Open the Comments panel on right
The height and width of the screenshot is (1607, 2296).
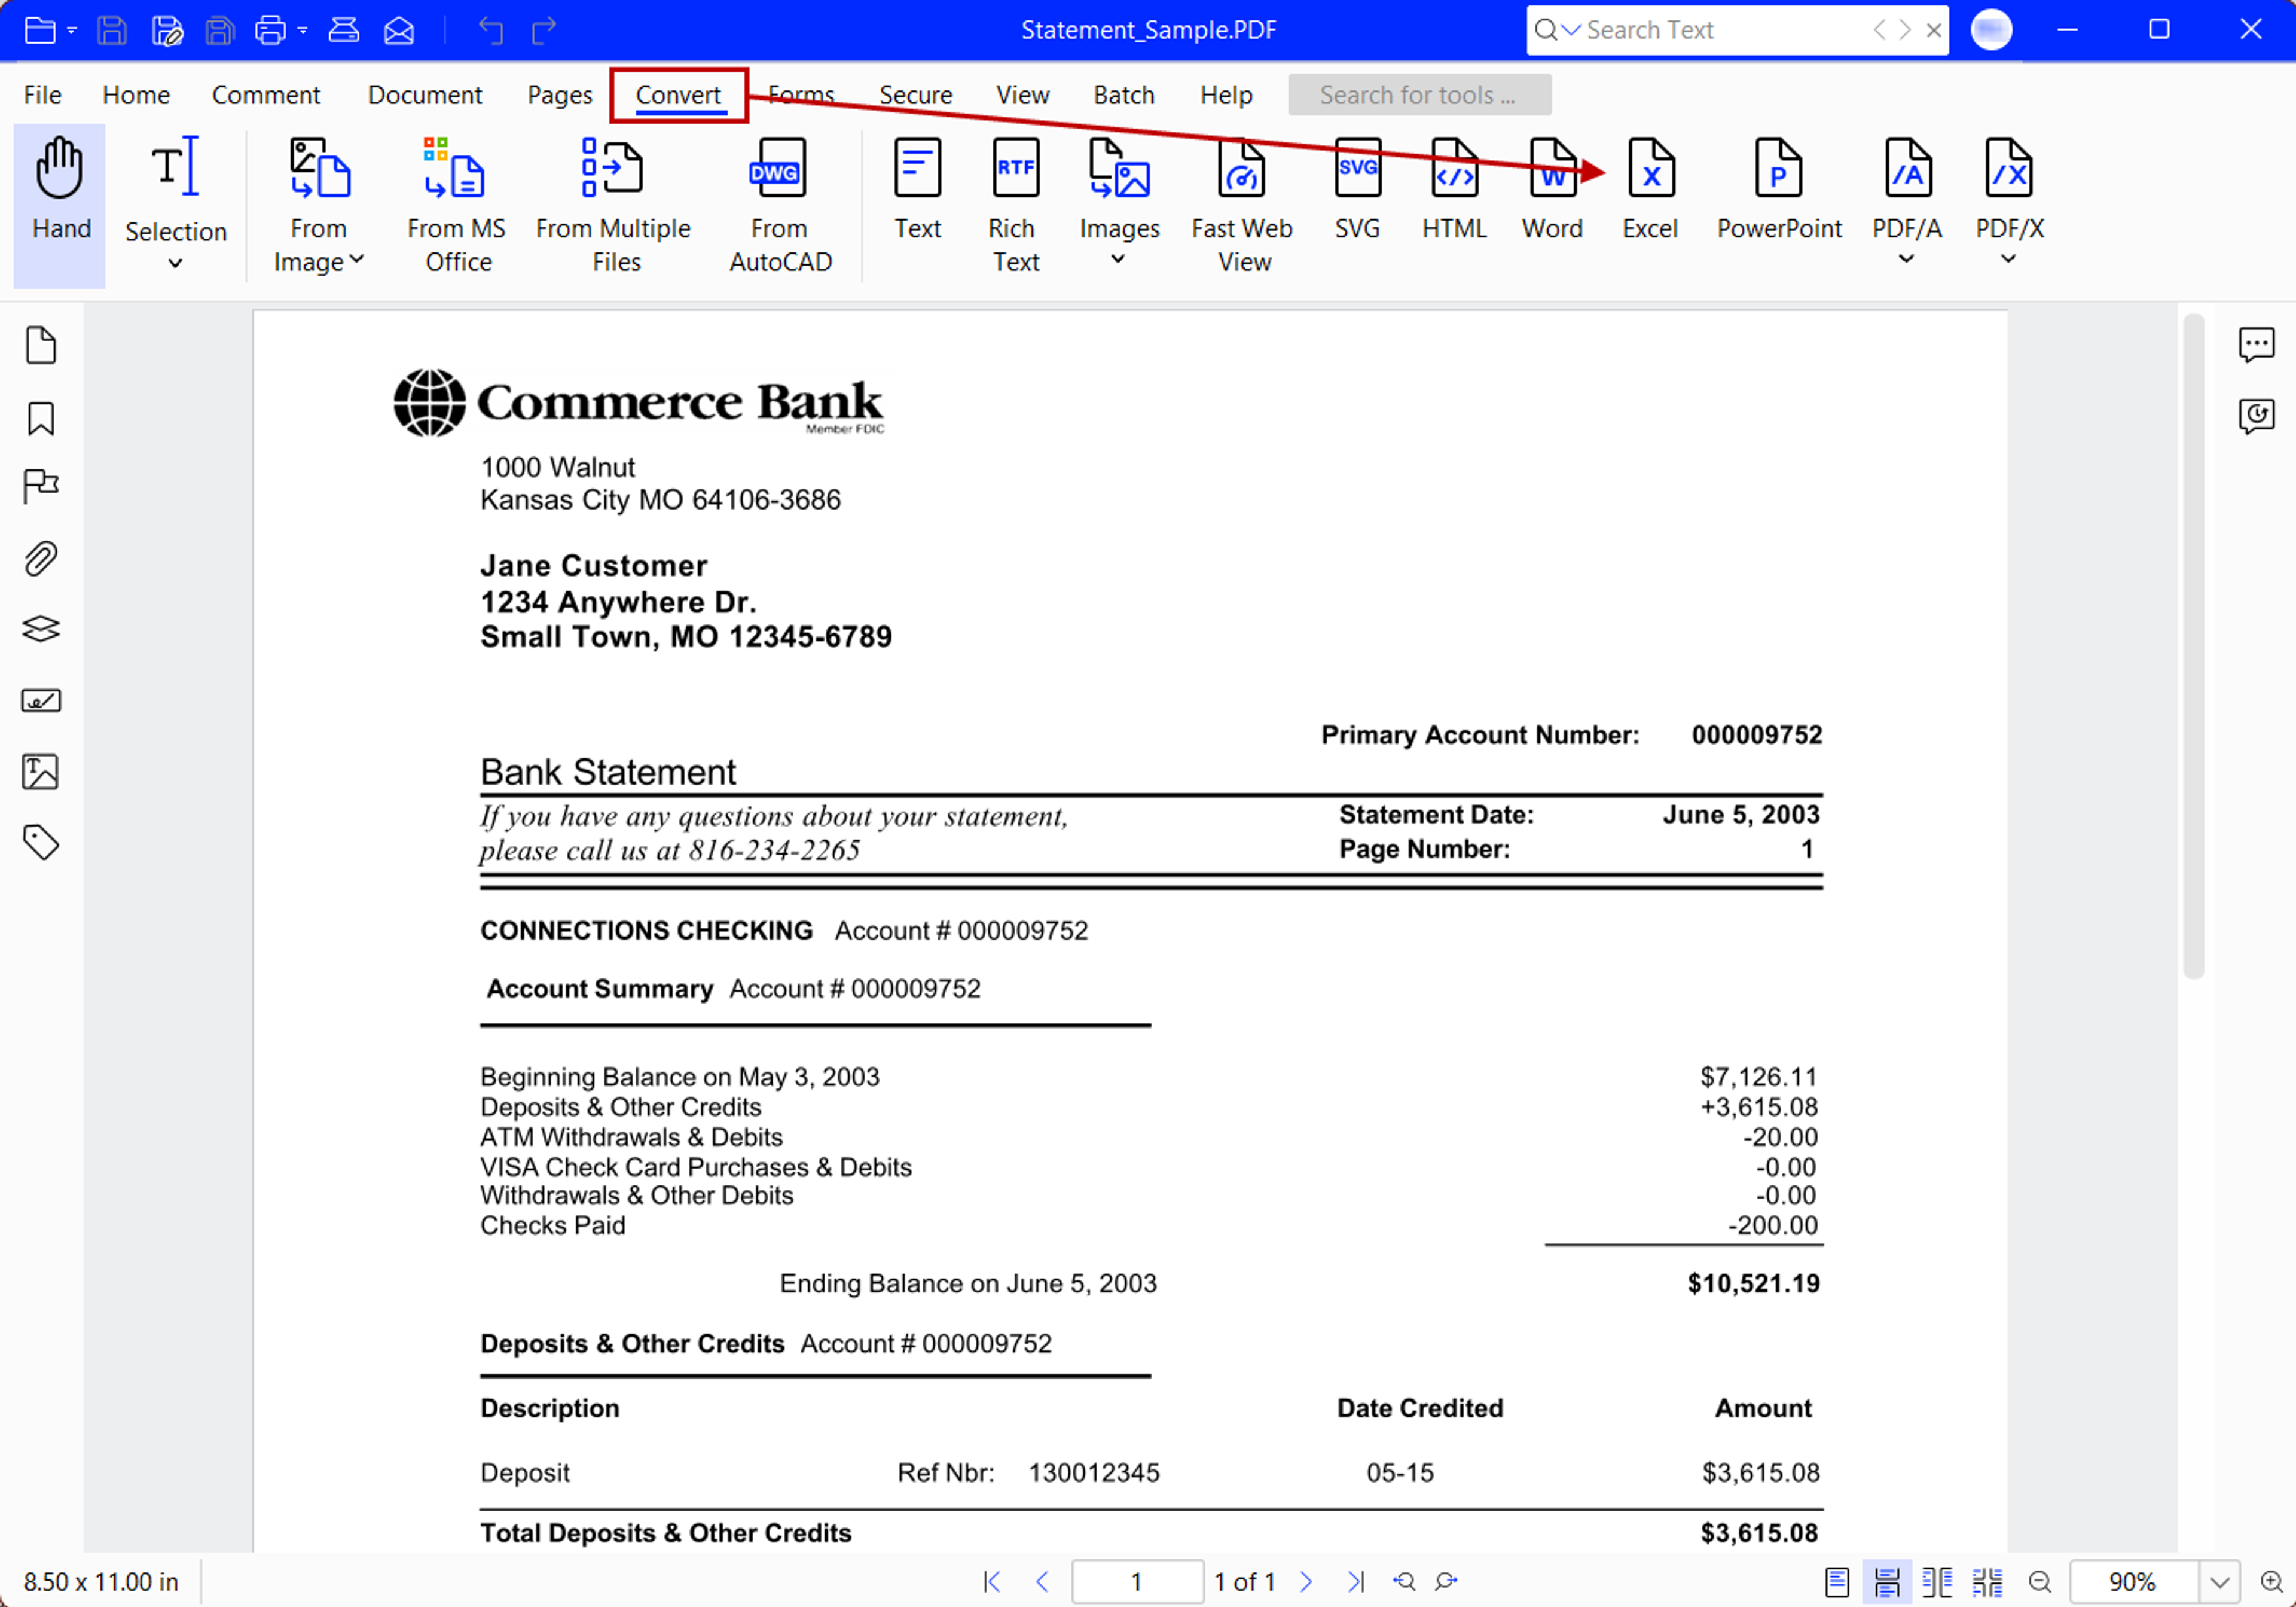pyautogui.click(x=2256, y=345)
